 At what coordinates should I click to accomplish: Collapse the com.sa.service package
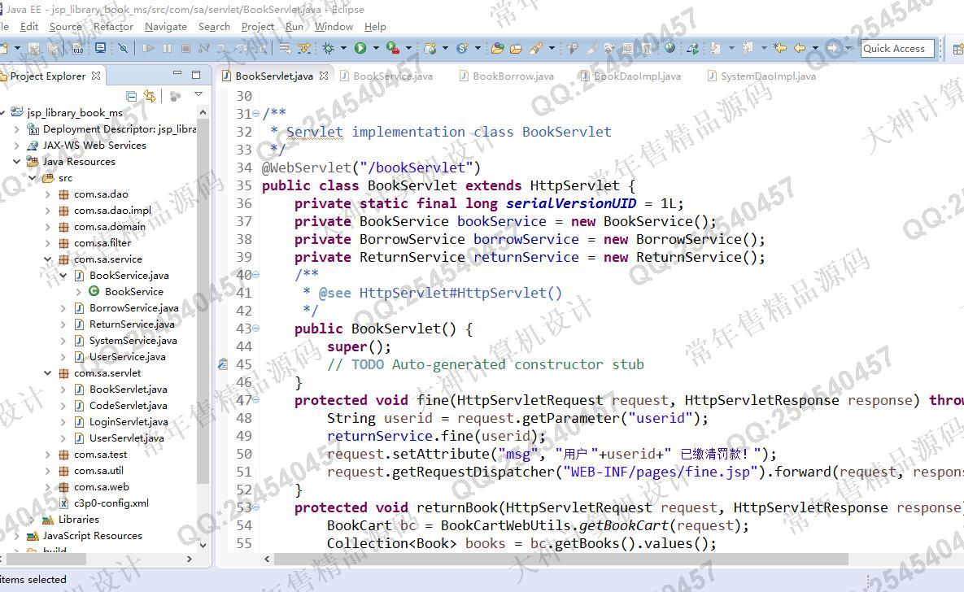click(47, 259)
